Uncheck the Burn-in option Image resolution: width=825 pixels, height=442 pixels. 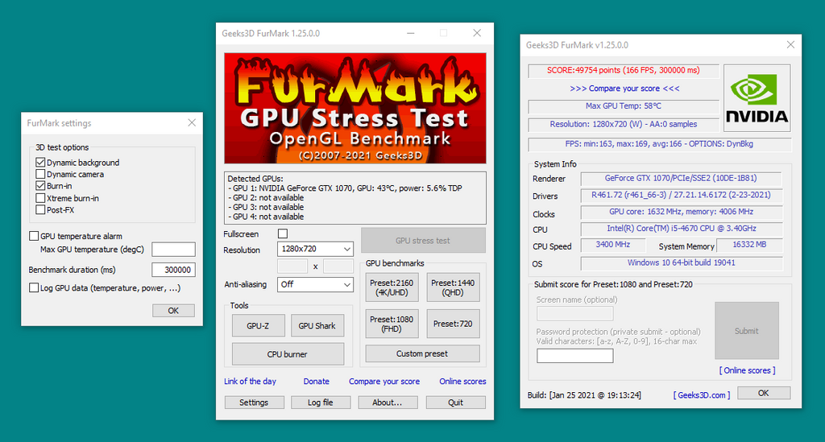[40, 185]
